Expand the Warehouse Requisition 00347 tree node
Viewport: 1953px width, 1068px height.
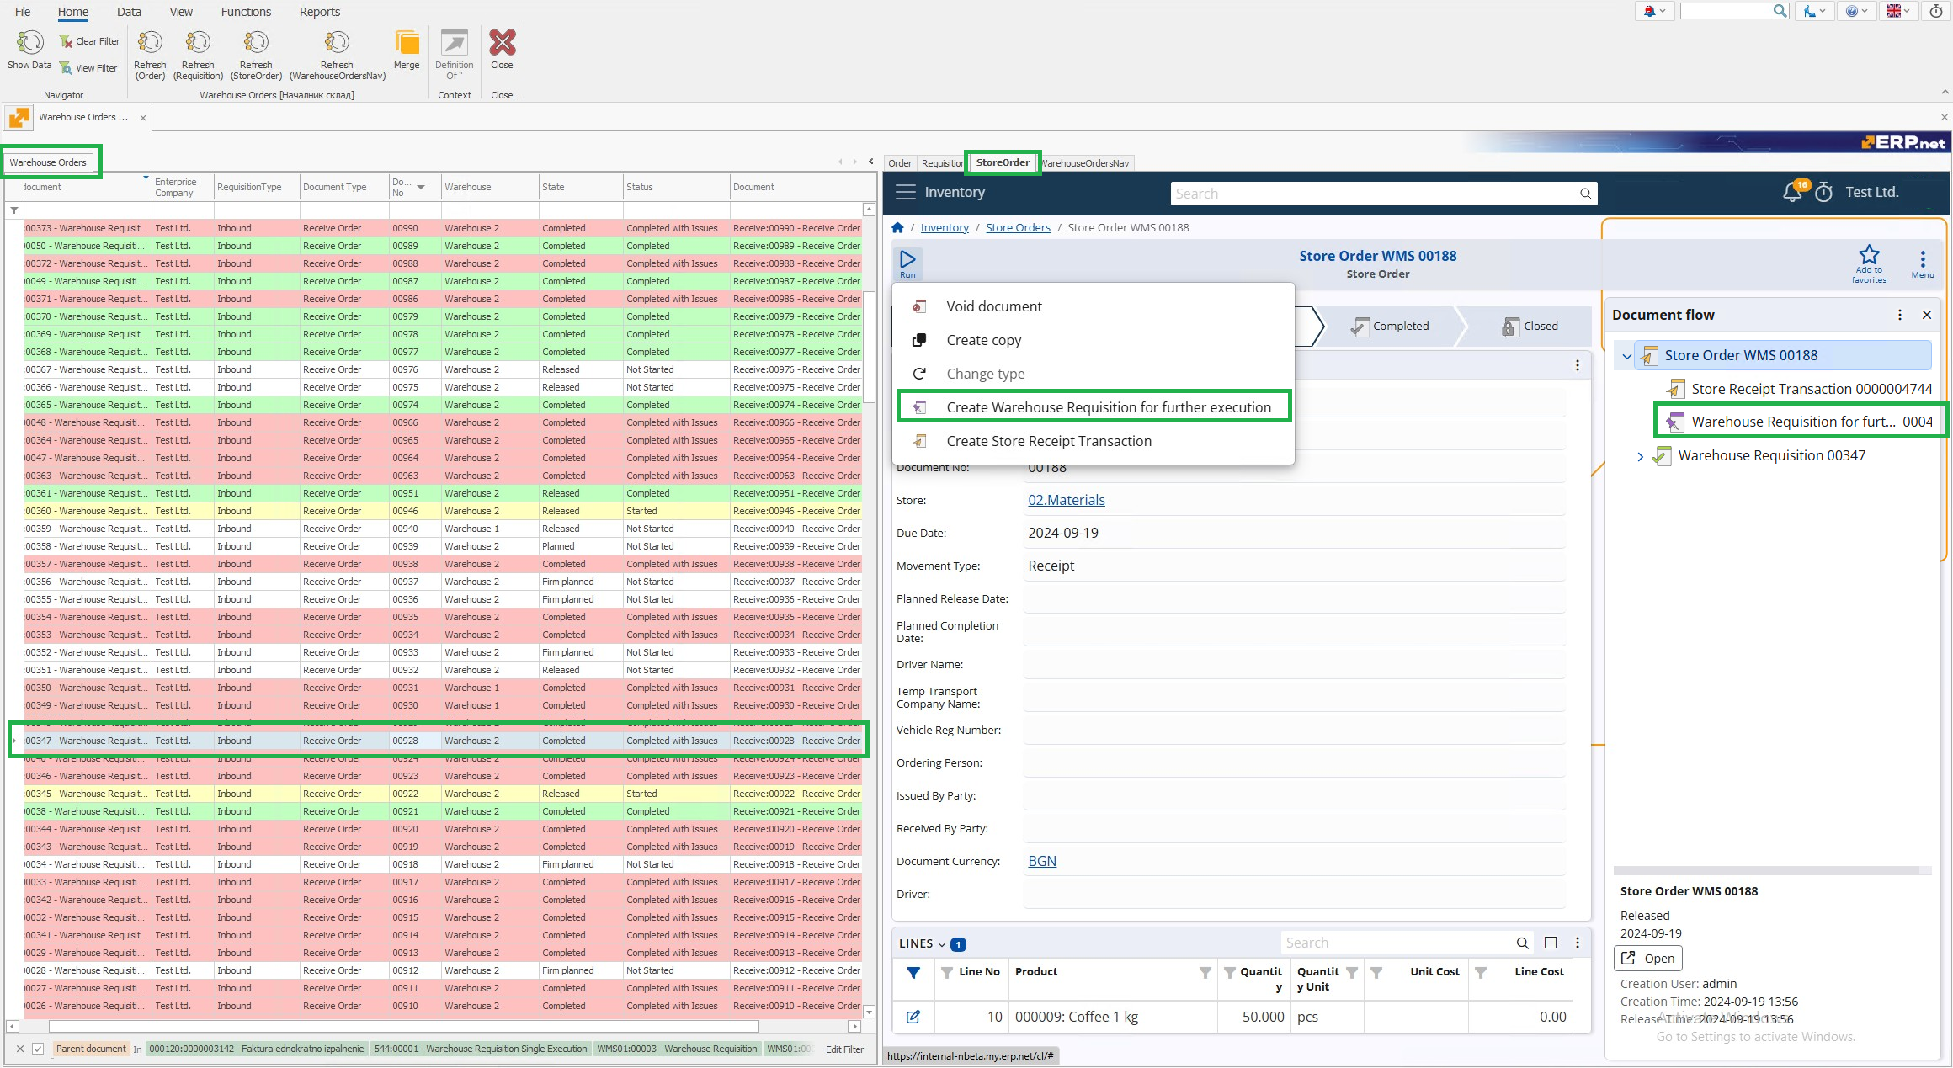[x=1641, y=456]
